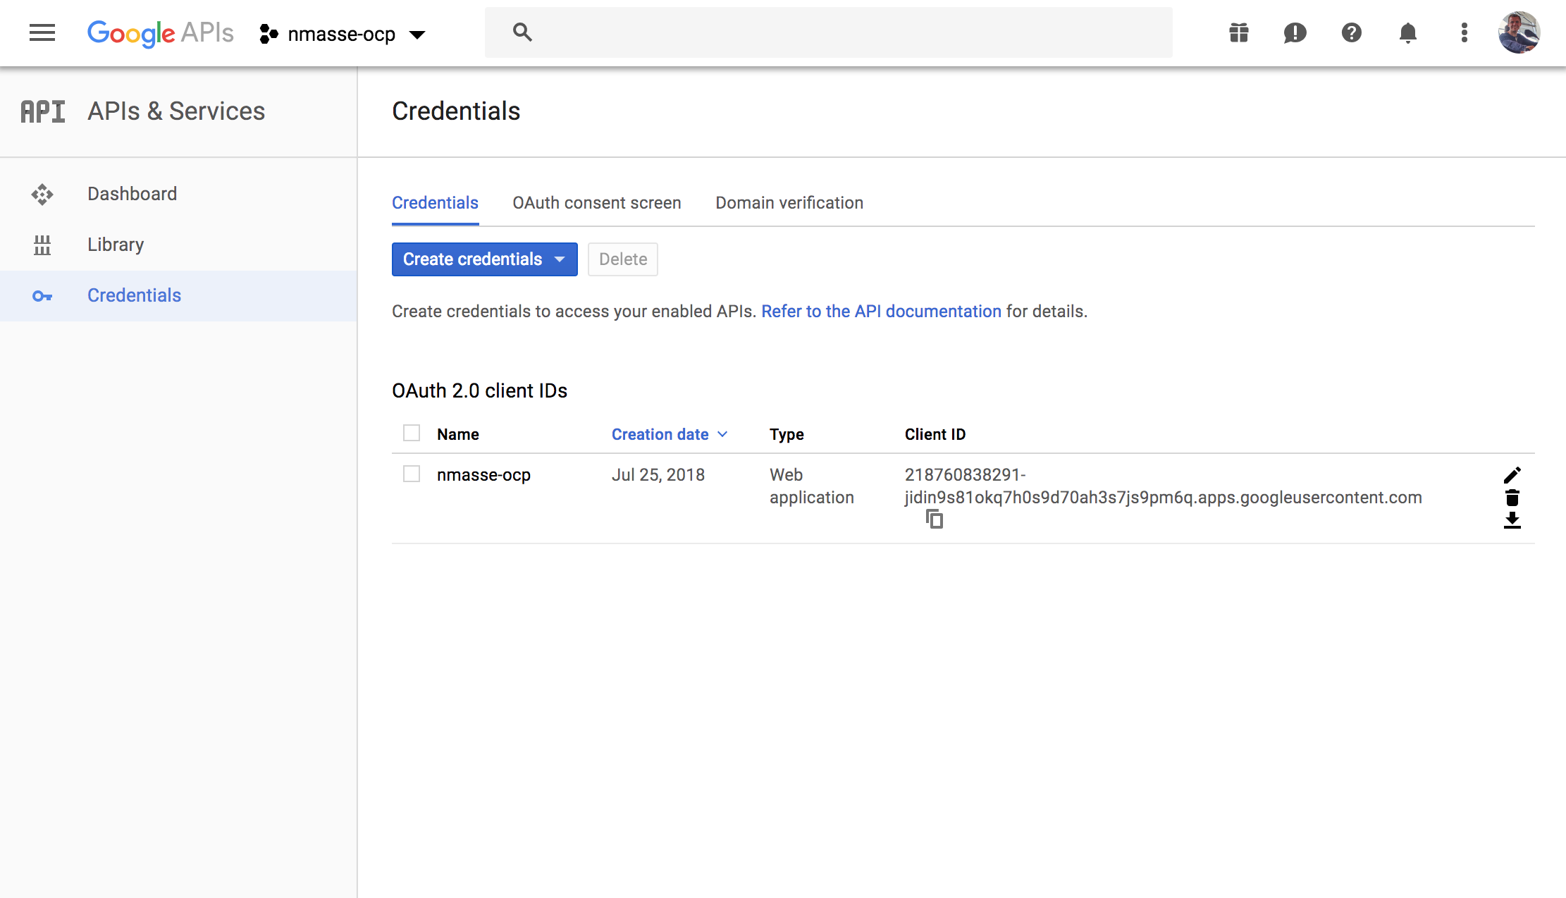Open the hamburger navigation menu
Image resolution: width=1566 pixels, height=898 pixels.
[x=42, y=32]
